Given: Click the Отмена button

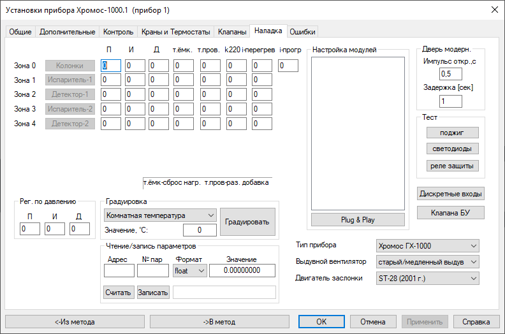Looking at the screenshot, I should pos(372,322).
